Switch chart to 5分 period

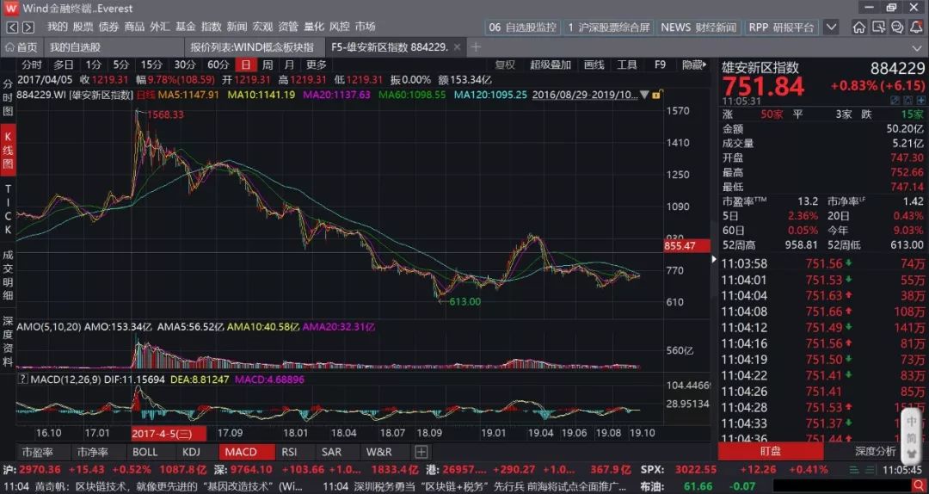[121, 65]
